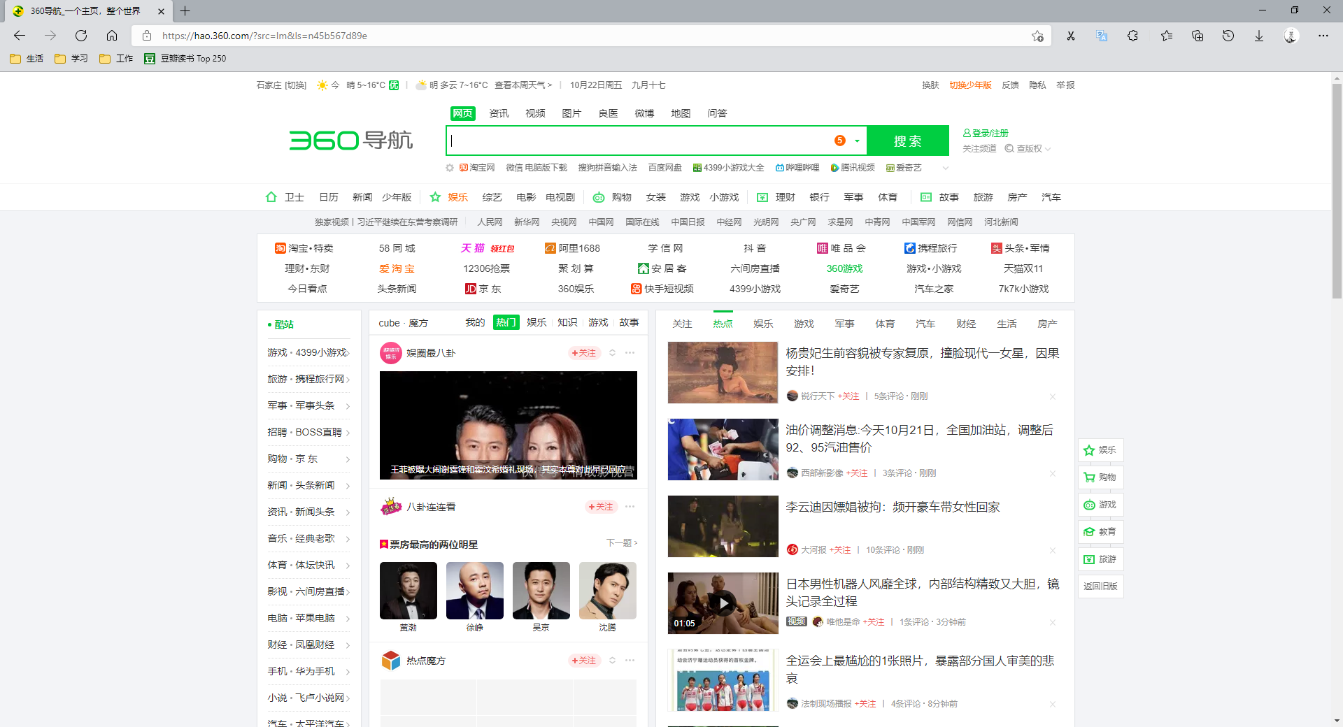Switch city via 切换 link next to 石家庄
Image resolution: width=1343 pixels, height=727 pixels.
point(296,85)
